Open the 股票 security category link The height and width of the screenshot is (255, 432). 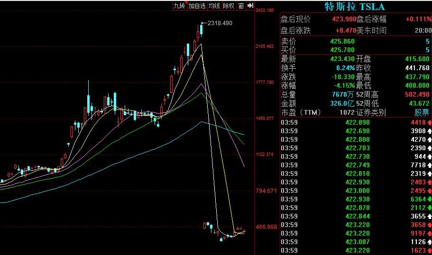pos(422,112)
